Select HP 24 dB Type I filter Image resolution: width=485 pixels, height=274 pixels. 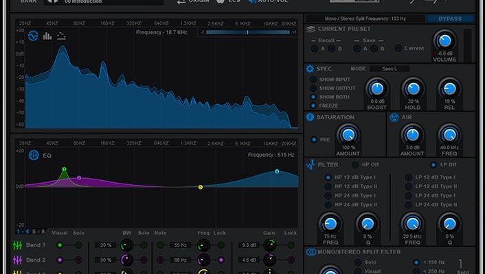(329, 195)
